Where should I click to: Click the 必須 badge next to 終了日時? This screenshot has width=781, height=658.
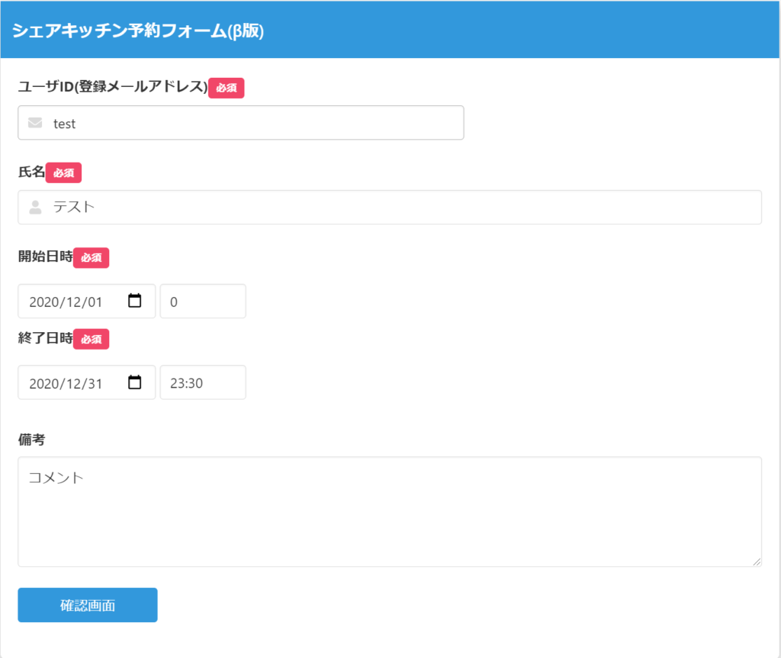tap(92, 339)
